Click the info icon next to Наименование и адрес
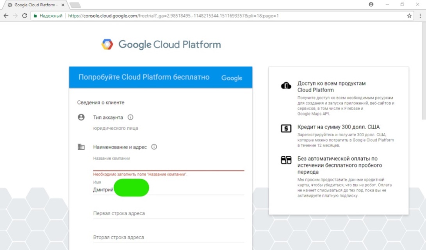Screen dimensions: 426x250 pos(154,147)
